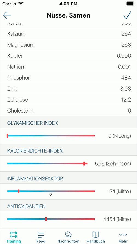Tap the battery indicator in status bar
This screenshot has height=244, width=137.
pyautogui.click(x=130, y=4)
